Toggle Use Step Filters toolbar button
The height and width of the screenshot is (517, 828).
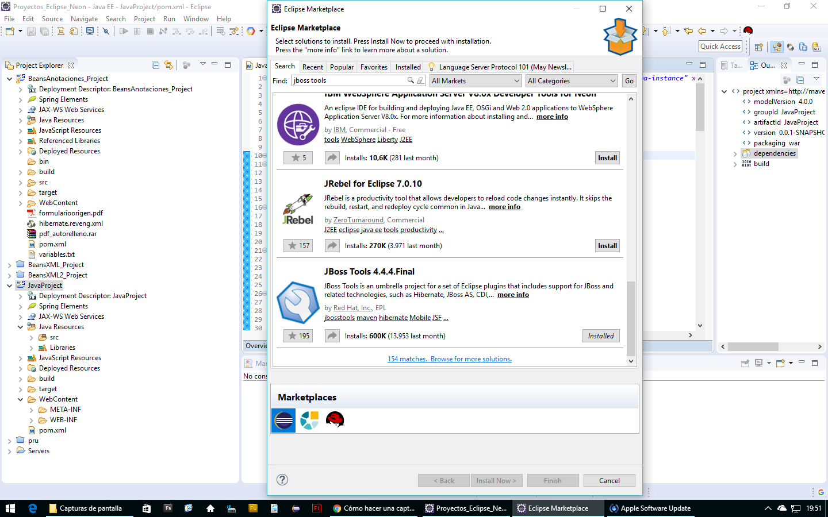coord(234,31)
